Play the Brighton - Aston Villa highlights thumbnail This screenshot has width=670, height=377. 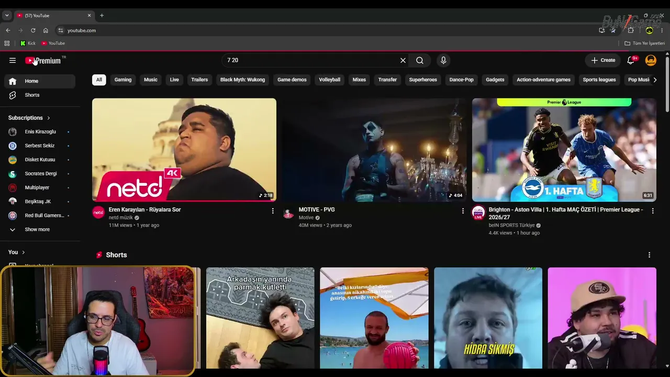[564, 150]
